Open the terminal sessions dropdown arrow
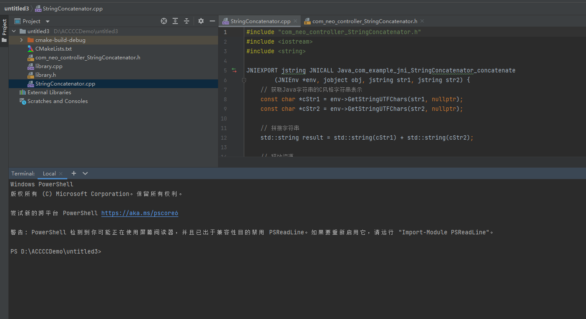 click(85, 173)
